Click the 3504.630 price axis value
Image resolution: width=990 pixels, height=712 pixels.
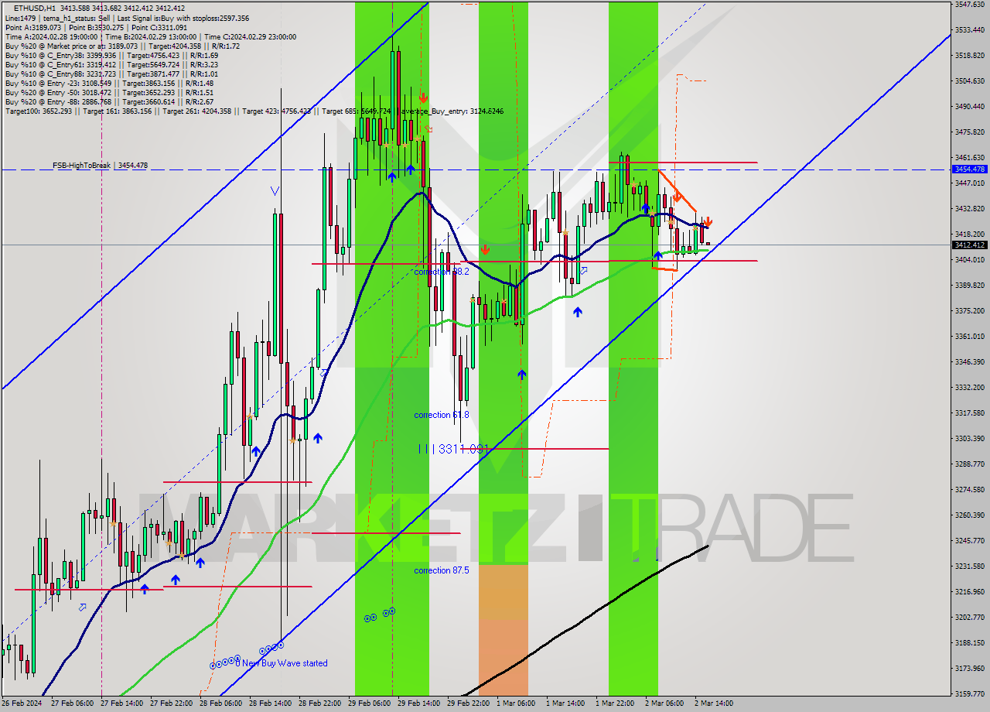[x=969, y=80]
